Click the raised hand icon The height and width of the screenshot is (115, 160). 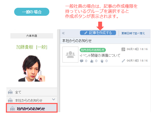(102, 61)
